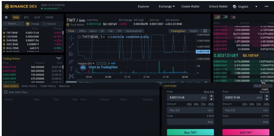Click the pair Search field
Viewport: 274px width, 136px height.
tap(14, 24)
